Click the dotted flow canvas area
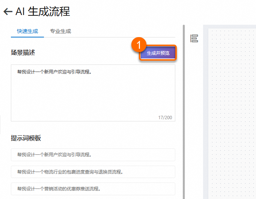 pos(232,114)
